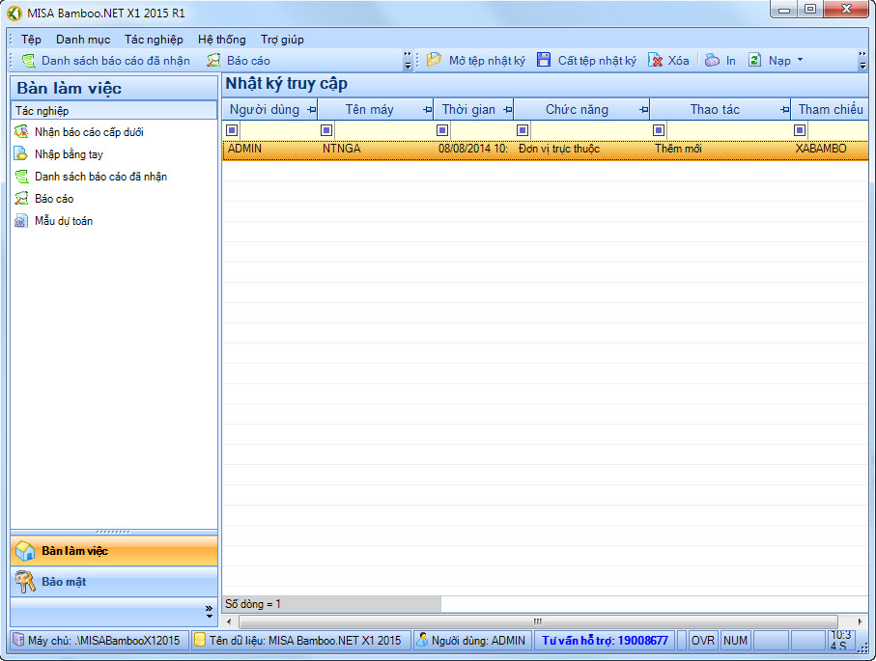Screen dimensions: 876x661
Task: Click the In printer icon
Action: click(x=712, y=60)
